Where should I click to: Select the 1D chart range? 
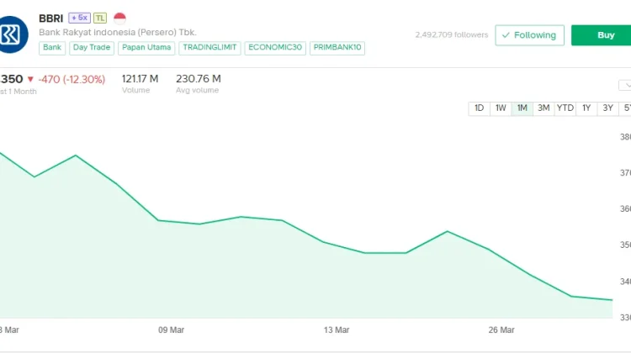[x=480, y=108]
